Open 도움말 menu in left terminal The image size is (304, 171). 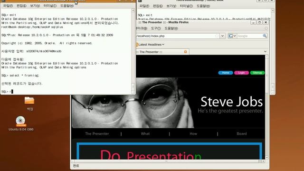pos(67,6)
